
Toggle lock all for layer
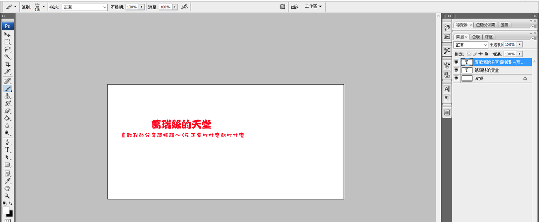pos(486,54)
